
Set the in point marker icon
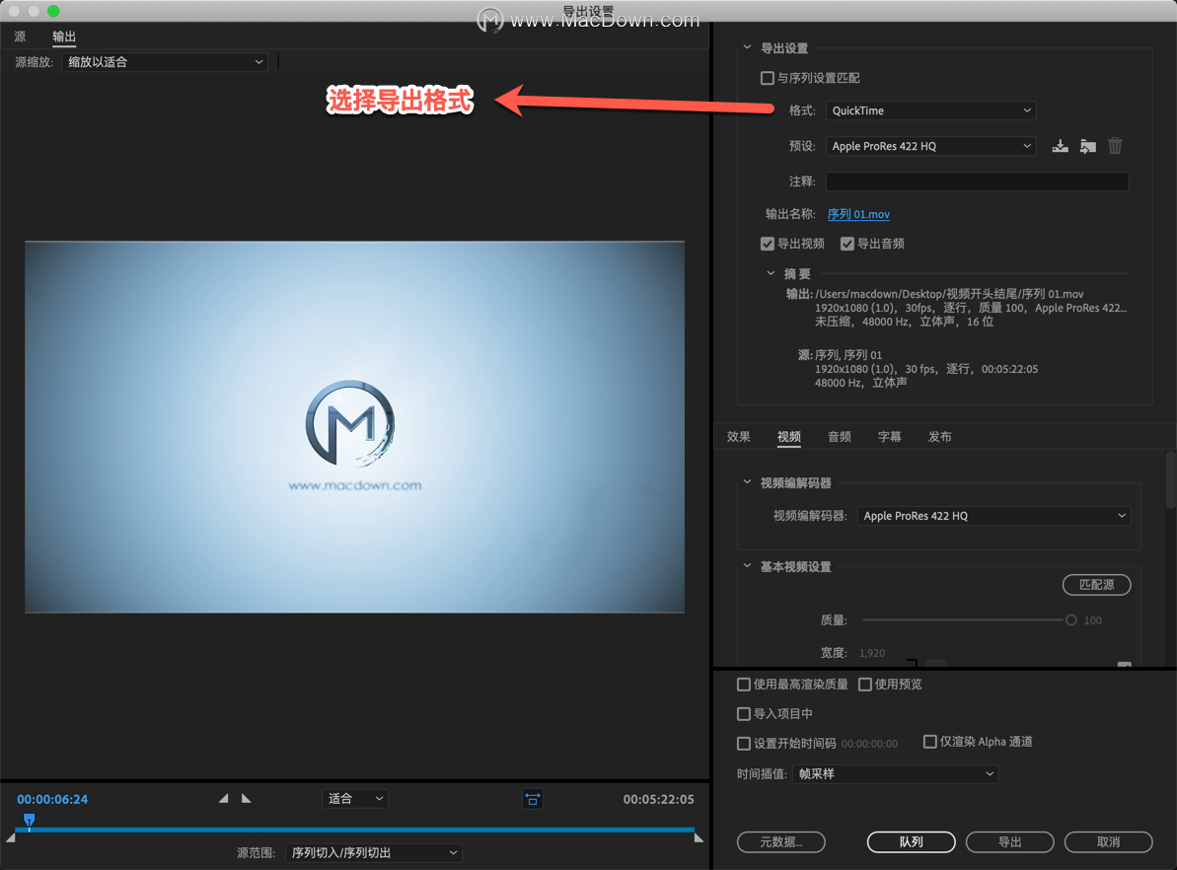224,799
